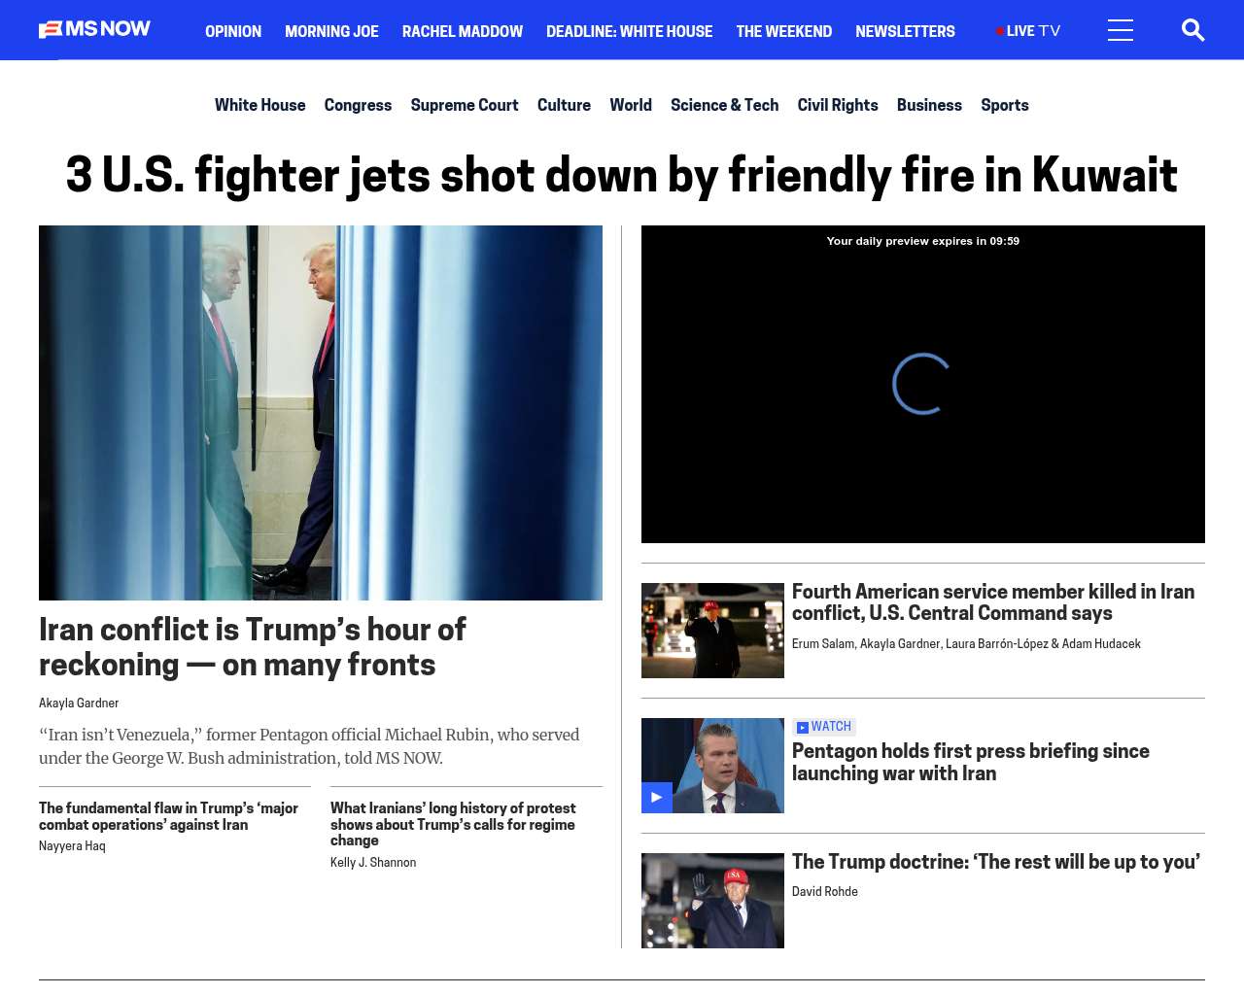Select the Science & Tech topic
1244x995 pixels.
pyautogui.click(x=724, y=105)
